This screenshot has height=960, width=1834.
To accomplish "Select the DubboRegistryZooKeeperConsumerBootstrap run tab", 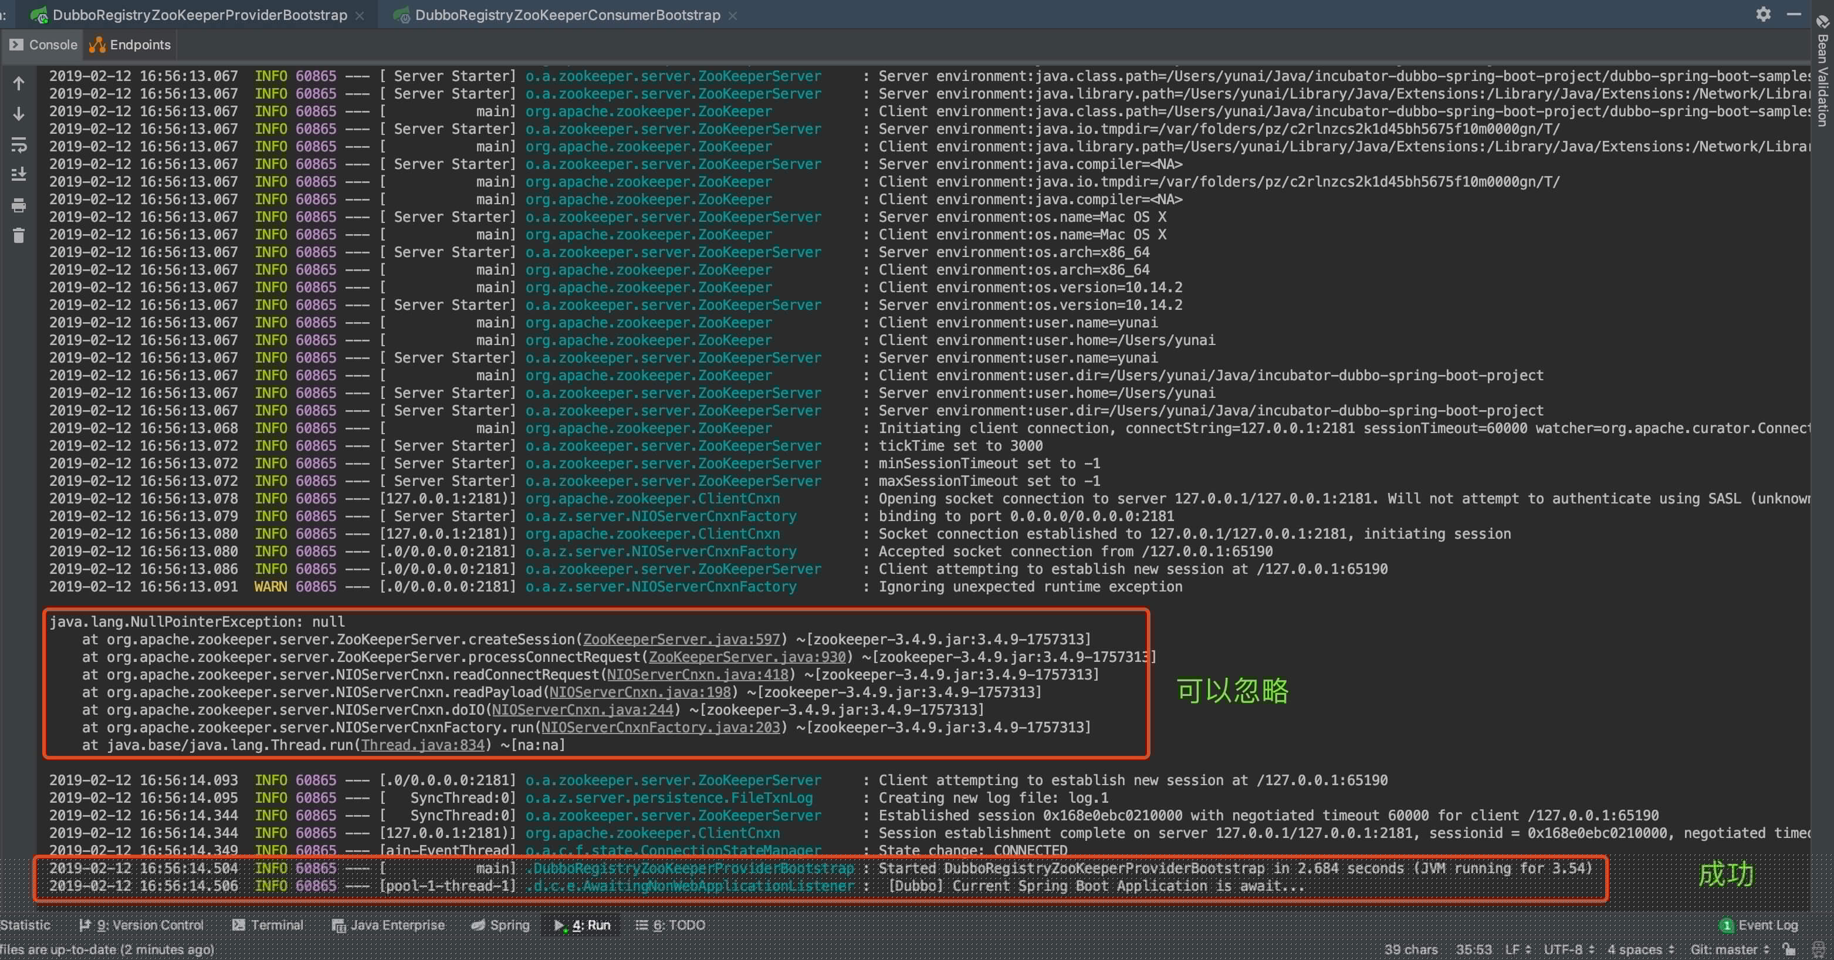I will click(567, 15).
